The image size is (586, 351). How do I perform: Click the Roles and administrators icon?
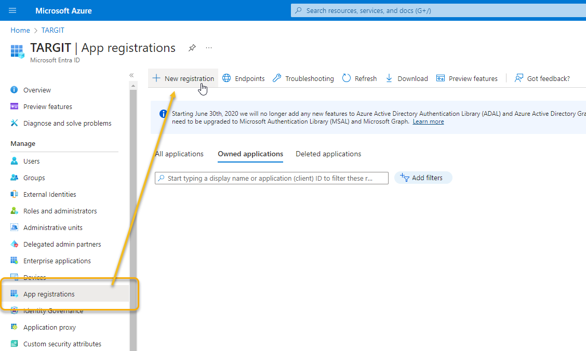14,211
